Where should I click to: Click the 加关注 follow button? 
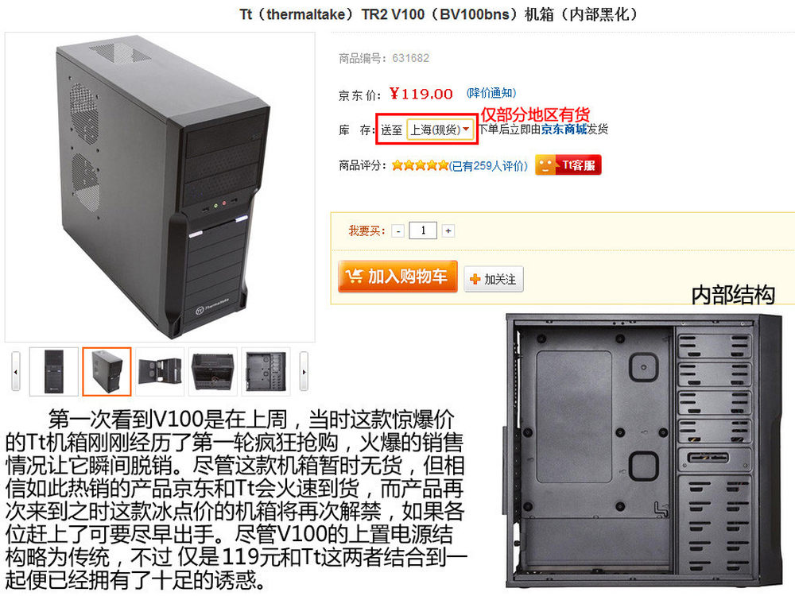(494, 279)
